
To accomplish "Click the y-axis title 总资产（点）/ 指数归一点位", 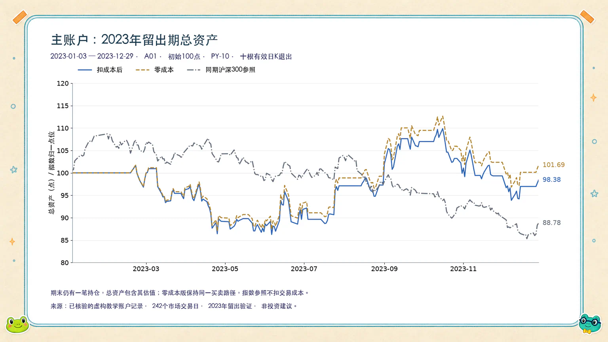I will 51,173.
